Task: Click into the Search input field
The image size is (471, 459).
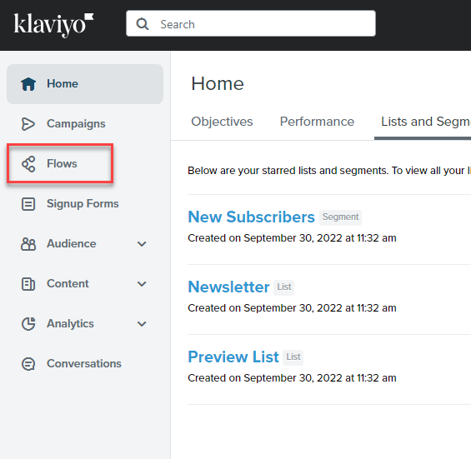Action: point(251,23)
